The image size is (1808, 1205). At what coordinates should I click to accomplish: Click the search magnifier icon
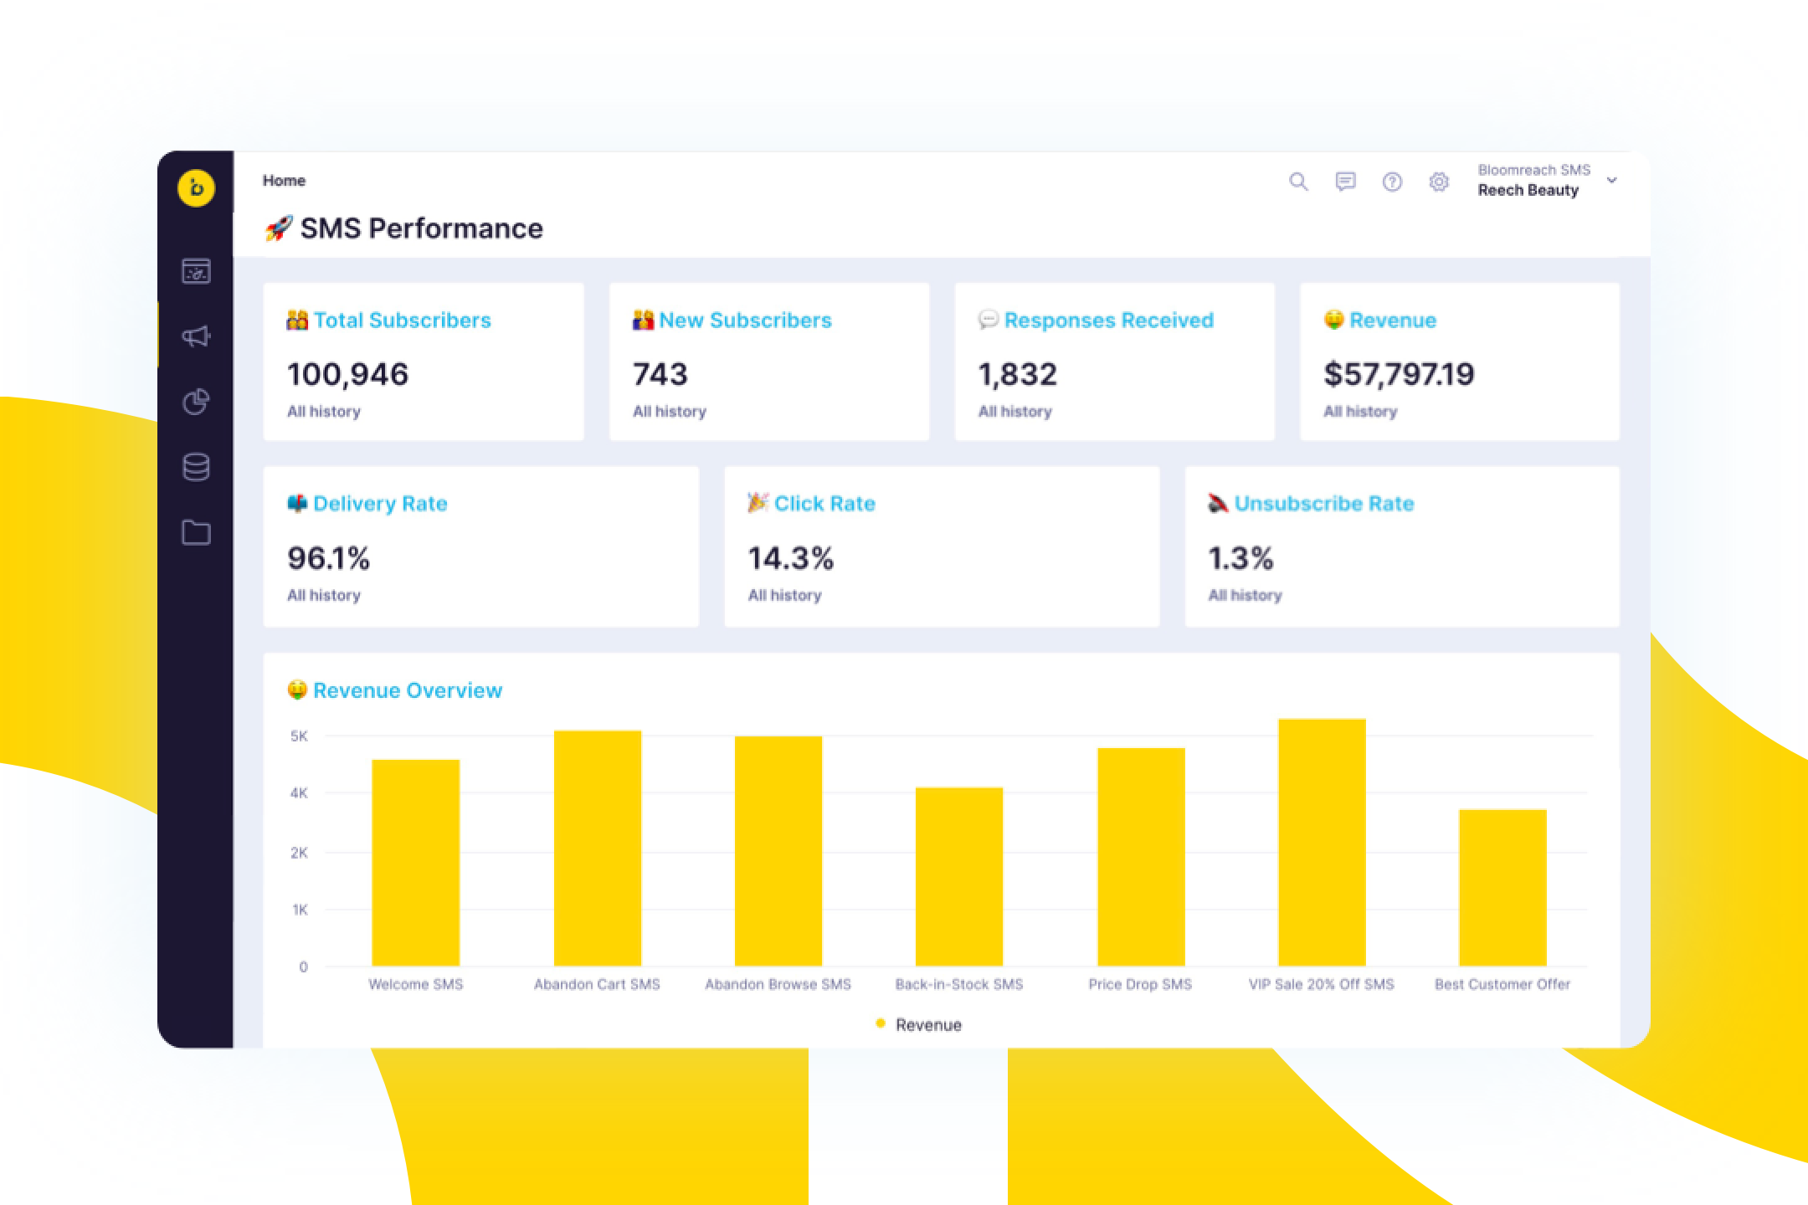pos(1298,182)
